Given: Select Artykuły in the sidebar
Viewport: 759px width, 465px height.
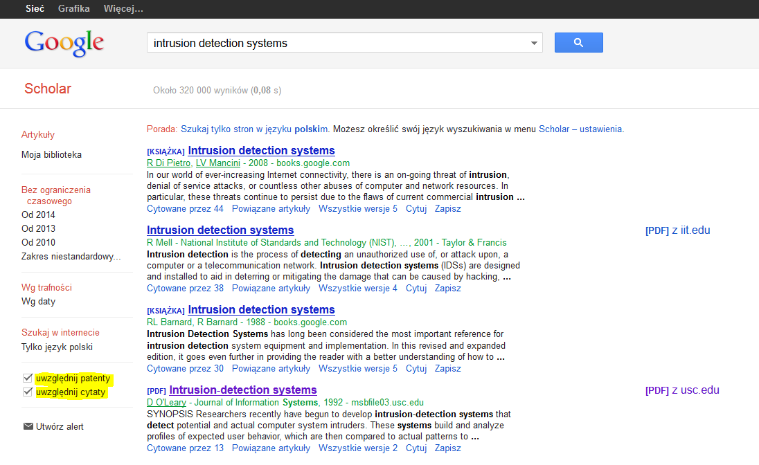Looking at the screenshot, I should click(38, 134).
